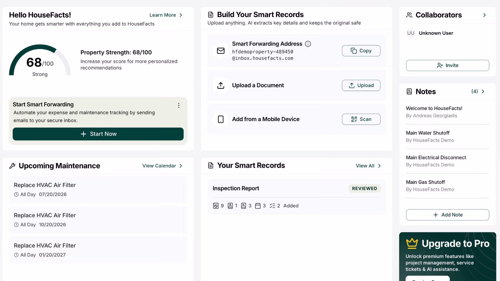
Task: Open the three-dot menu on Start Smart Forwarding card
Action: (x=179, y=106)
